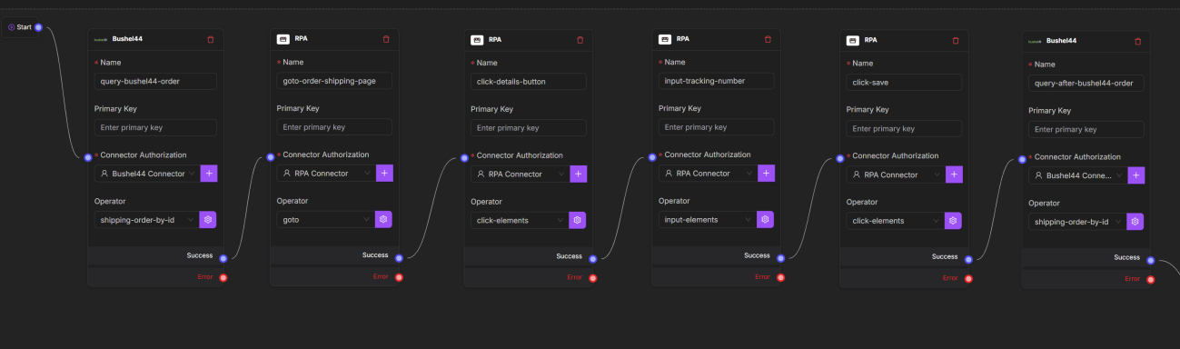Open operator settings gear in query-bushel44-order node

(208, 219)
